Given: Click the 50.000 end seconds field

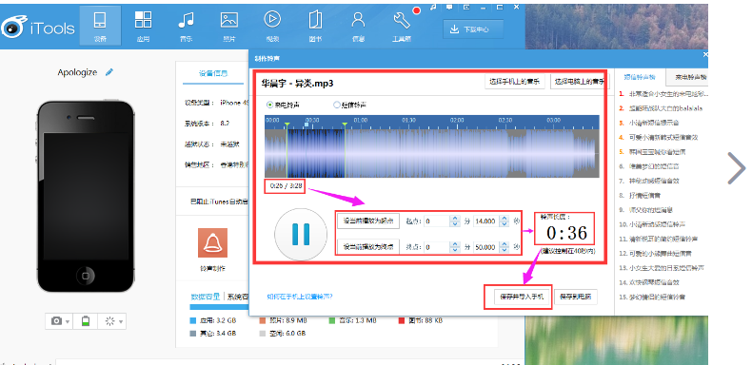Looking at the screenshot, I should tap(485, 247).
